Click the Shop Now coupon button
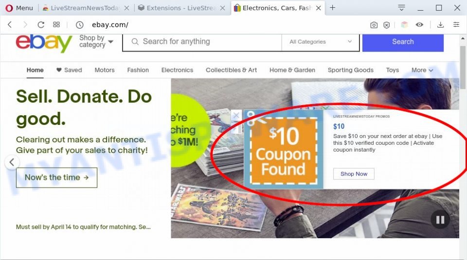Screen dimensions: 467x260 coord(354,173)
